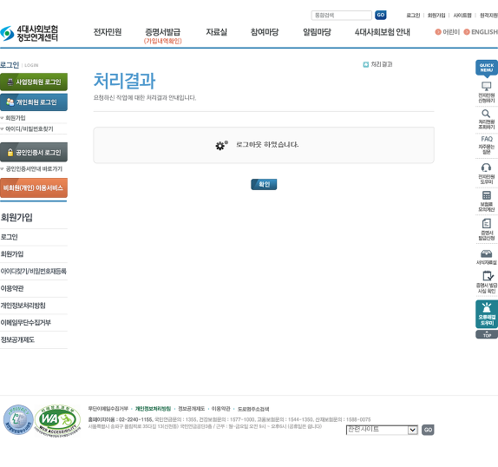Click the 어린이 site link arrow icon
The height and width of the screenshot is (467, 498).
(x=438, y=32)
